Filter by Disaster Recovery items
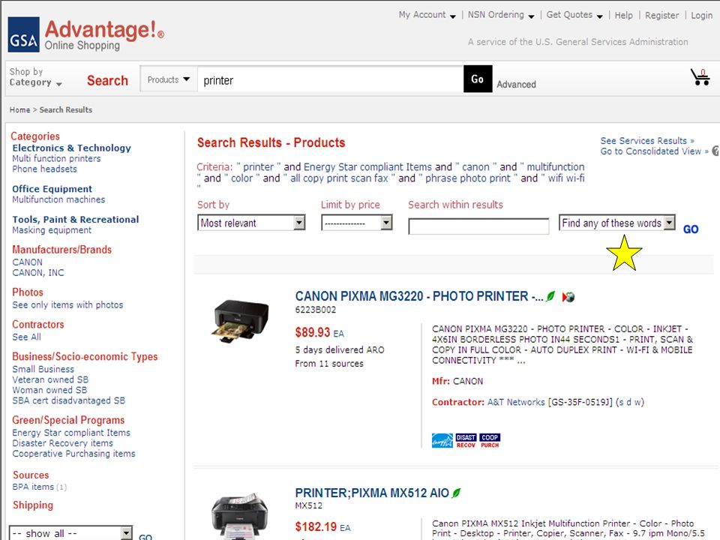The height and width of the screenshot is (540, 720). [62, 443]
